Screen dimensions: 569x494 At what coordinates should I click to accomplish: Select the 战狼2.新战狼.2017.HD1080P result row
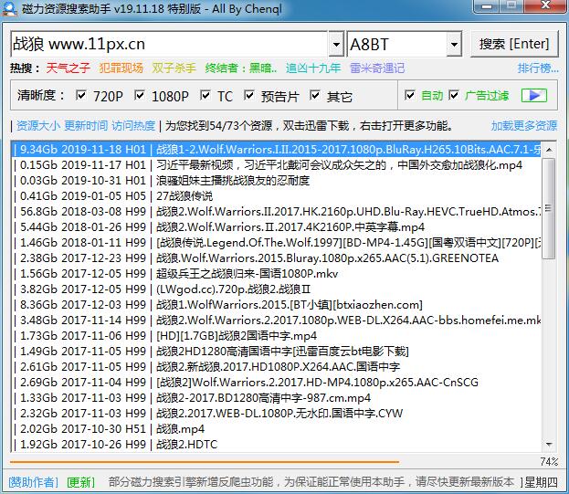pyautogui.click(x=277, y=367)
